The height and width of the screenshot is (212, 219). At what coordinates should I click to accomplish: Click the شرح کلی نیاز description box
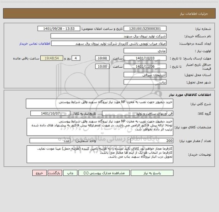[100, 104]
